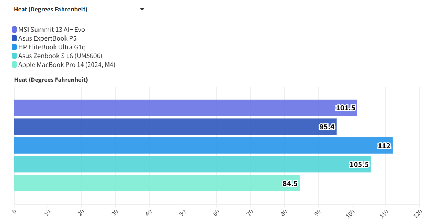Toggle HP EliteBook Ultra G1q legend label
The image size is (434, 224).
coord(52,47)
